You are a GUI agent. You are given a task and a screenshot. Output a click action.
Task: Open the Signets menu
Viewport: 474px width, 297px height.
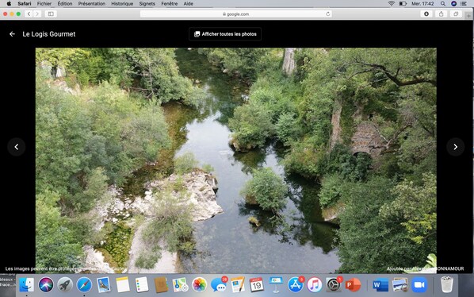[147, 4]
